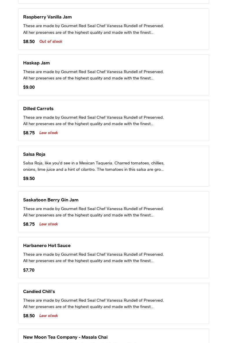Screen dimensions: 227x343
Task: Click the $8.75 price on Dilled Carrots
Action: [x=29, y=133]
